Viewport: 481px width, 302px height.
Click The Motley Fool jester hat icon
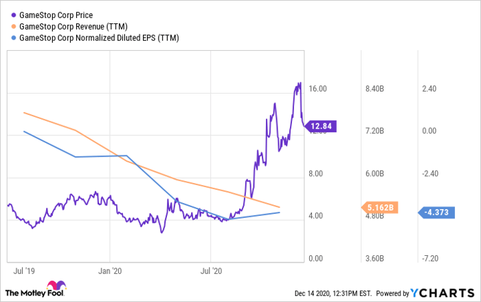tap(55, 289)
